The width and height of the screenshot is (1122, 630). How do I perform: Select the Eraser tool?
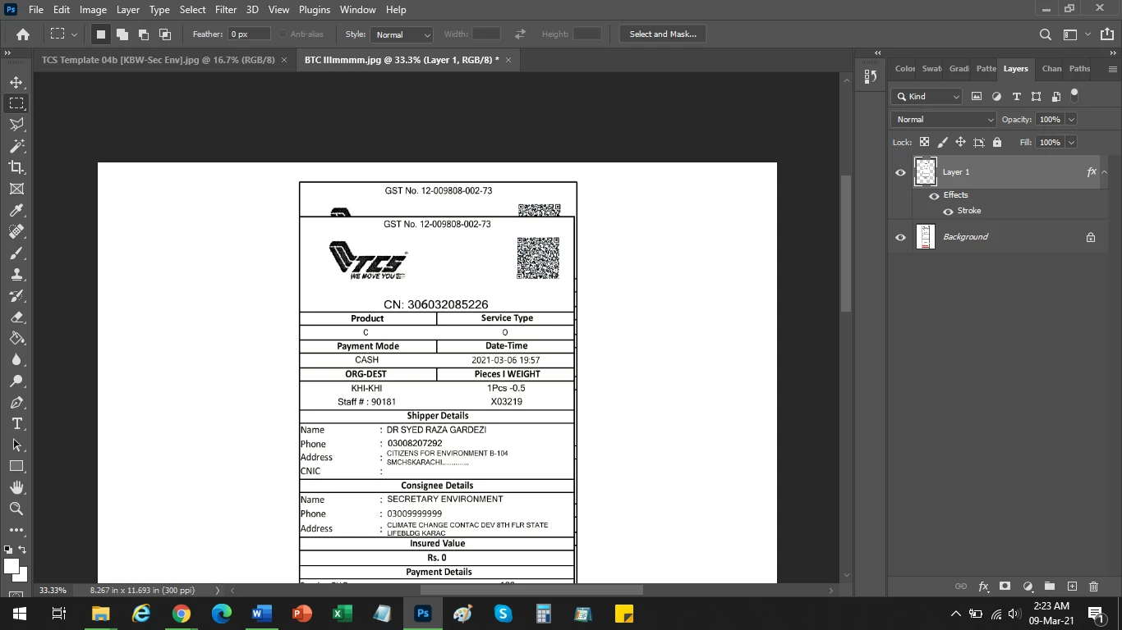tap(16, 317)
